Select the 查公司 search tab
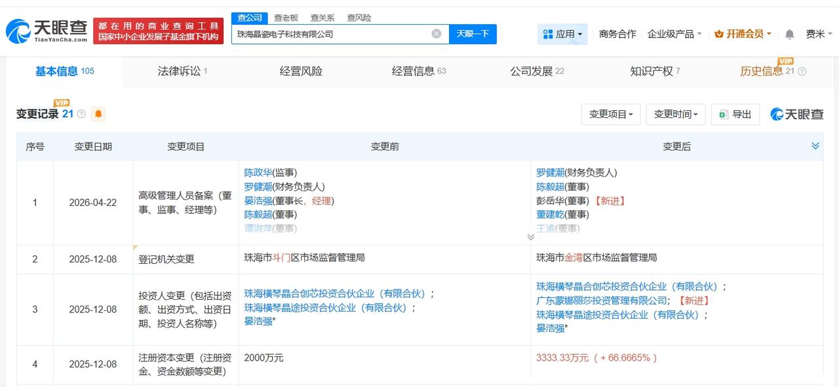 (x=250, y=18)
